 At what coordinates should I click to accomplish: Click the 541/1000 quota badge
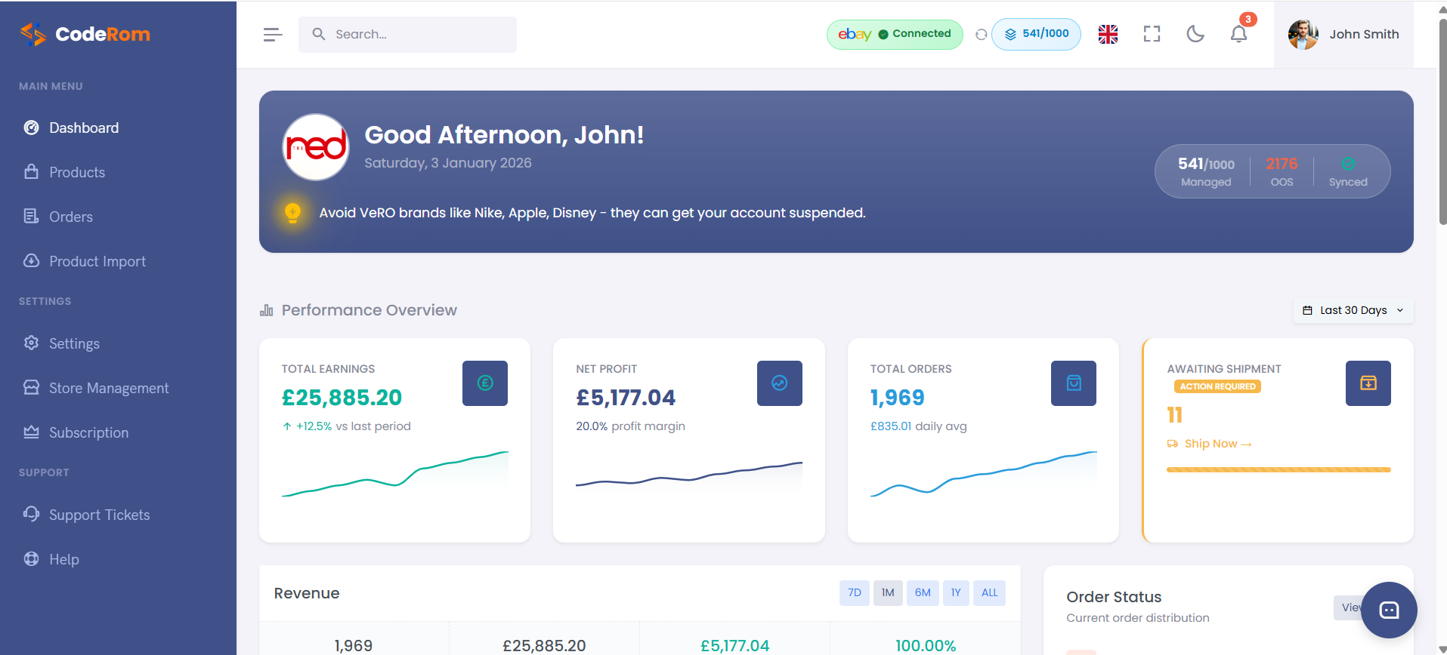tap(1036, 34)
